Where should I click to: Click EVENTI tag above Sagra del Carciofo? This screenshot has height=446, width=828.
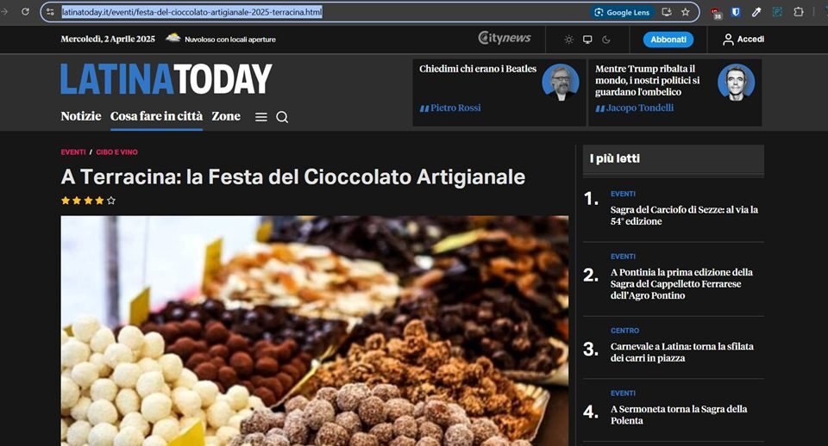coord(623,194)
